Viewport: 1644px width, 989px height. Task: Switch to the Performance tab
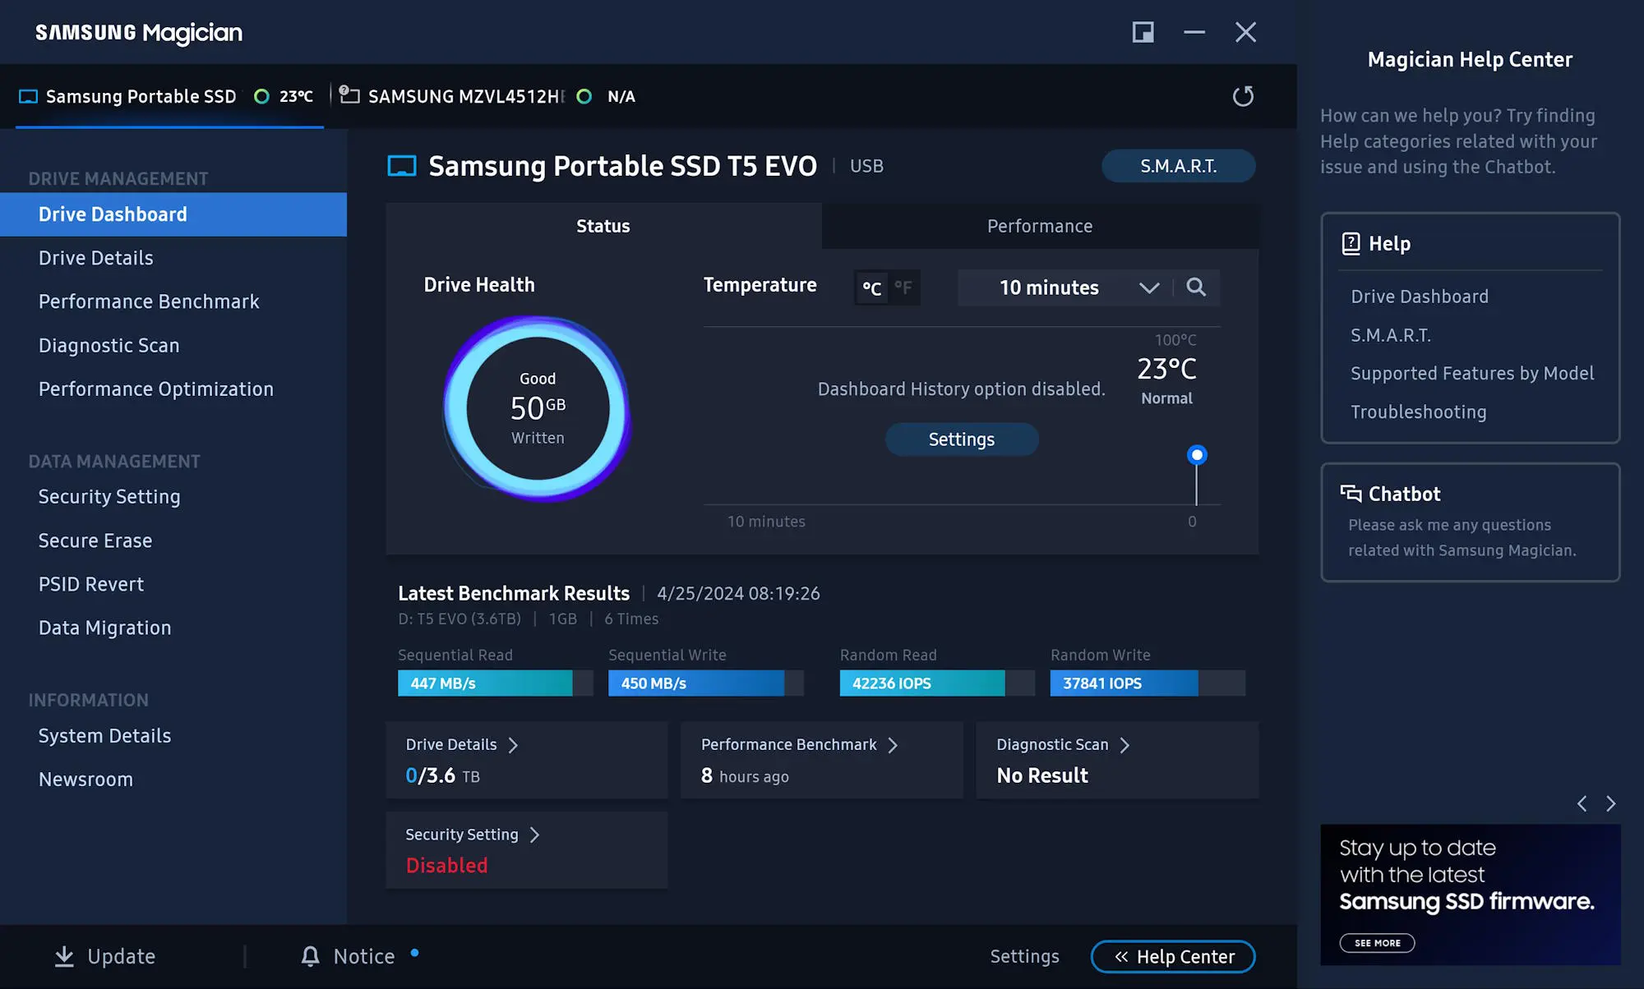1040,226
